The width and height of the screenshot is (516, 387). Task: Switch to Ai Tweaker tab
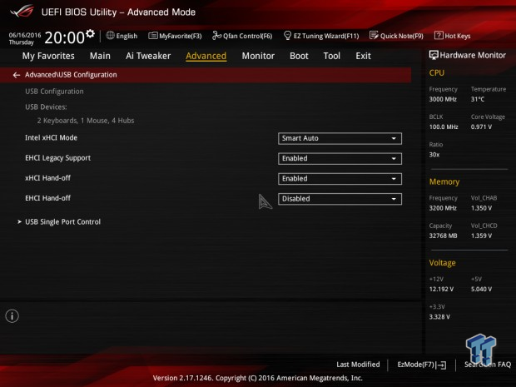[x=148, y=56]
